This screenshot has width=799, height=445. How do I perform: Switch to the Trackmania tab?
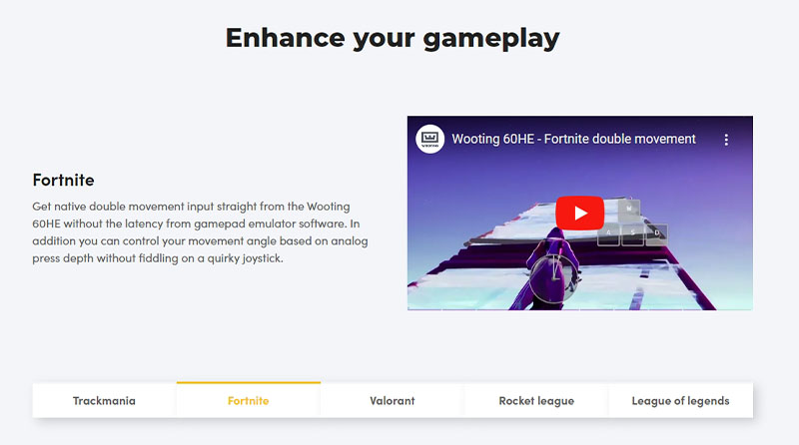click(x=105, y=400)
